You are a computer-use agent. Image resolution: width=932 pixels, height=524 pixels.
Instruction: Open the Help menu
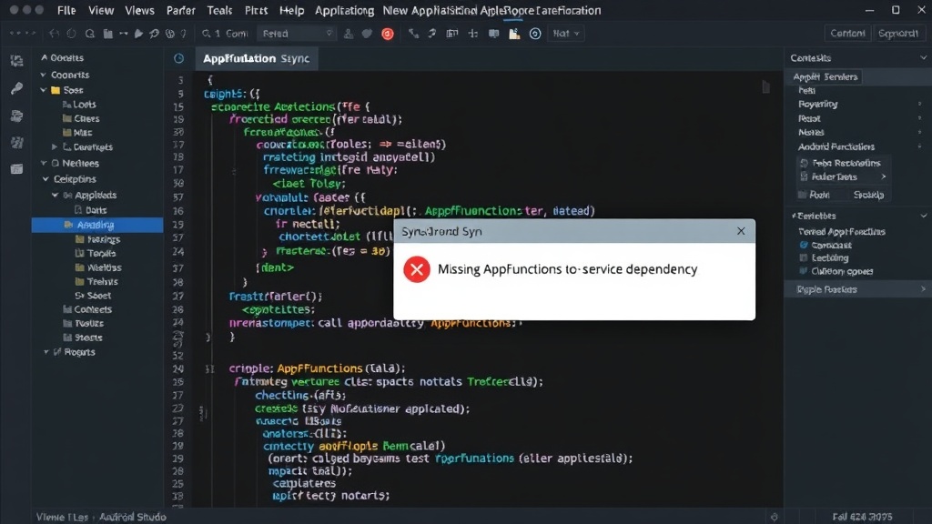coord(291,11)
